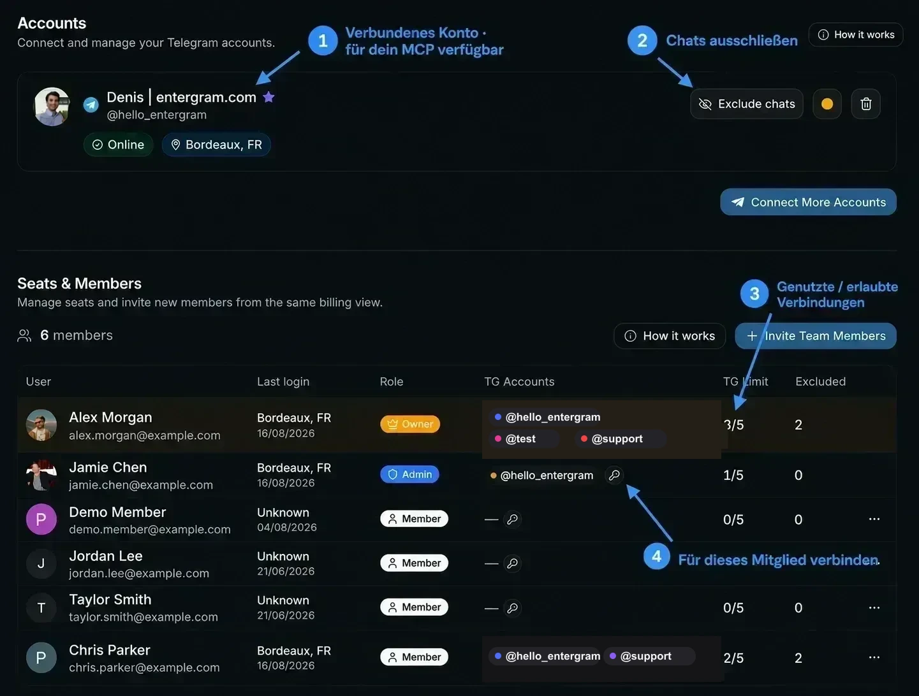Click the email chris.parker@example.com
The width and height of the screenshot is (919, 696).
(x=144, y=667)
